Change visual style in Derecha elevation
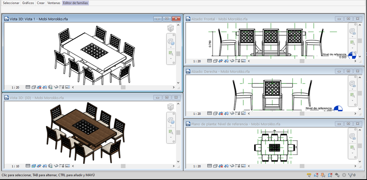The image size is (367, 180). (x=215, y=113)
